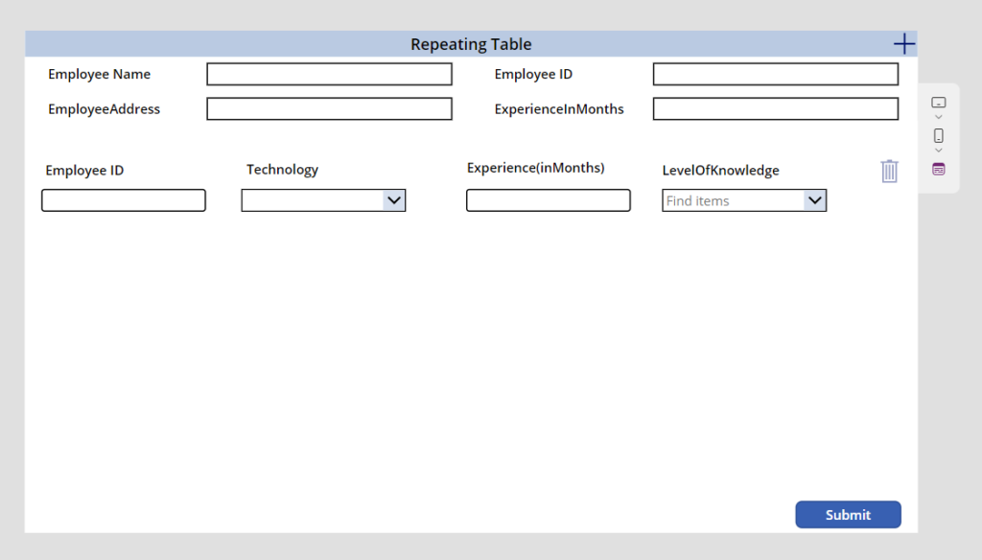Click the Technology dropdown arrow
The width and height of the screenshot is (982, 560).
[x=396, y=200]
